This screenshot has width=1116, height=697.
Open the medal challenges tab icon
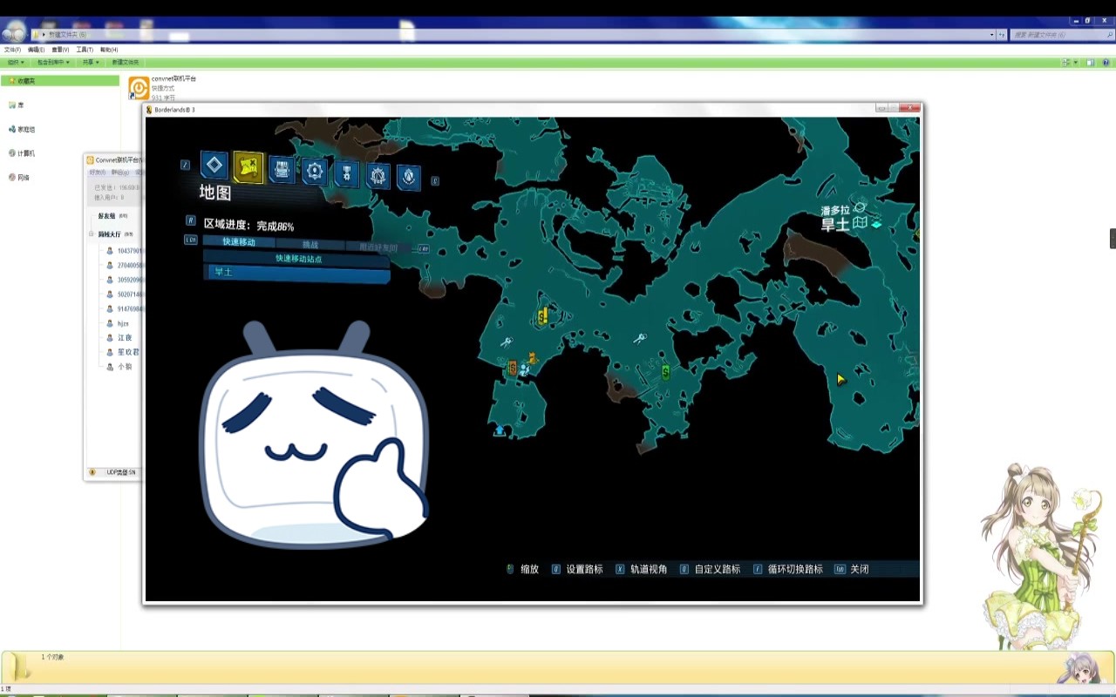346,173
